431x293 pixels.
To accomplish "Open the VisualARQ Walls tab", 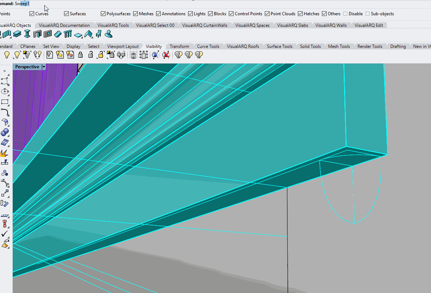I will 331,25.
